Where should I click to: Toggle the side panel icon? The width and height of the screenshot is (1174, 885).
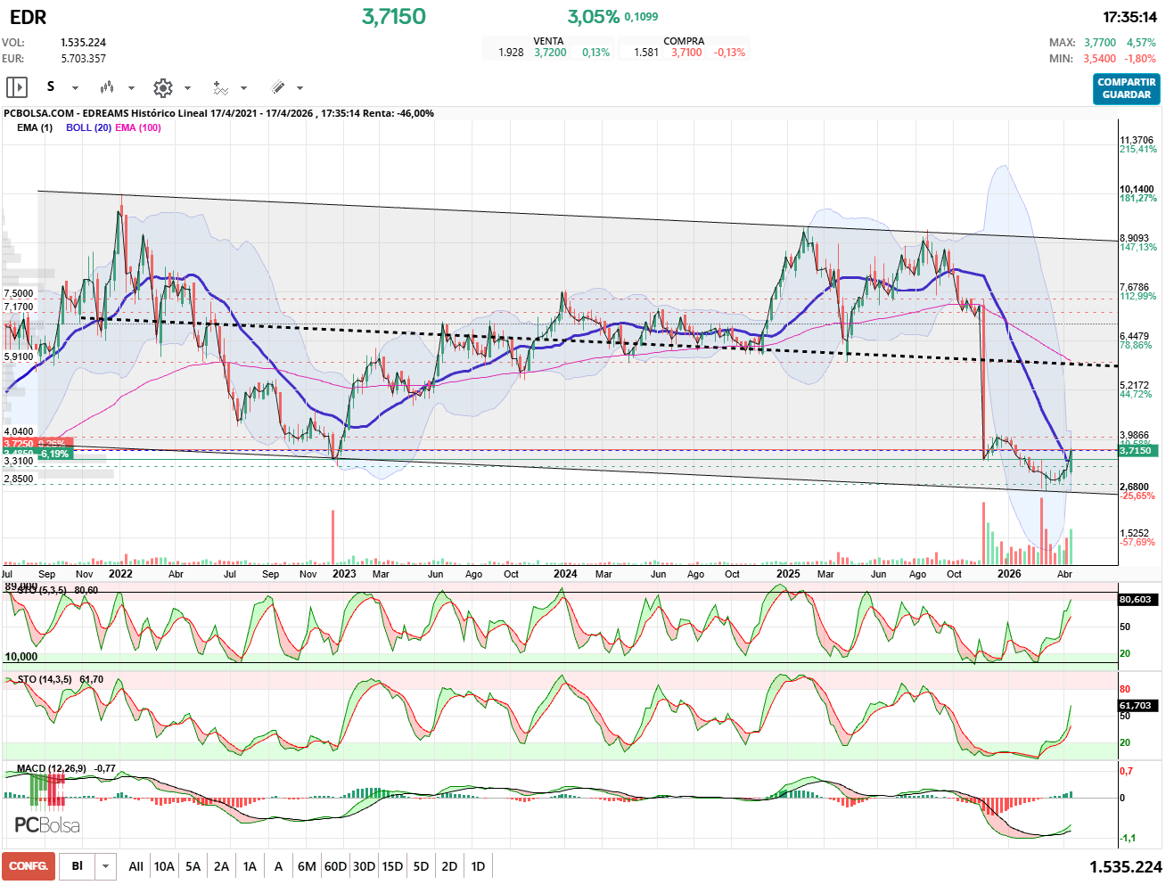[17, 87]
